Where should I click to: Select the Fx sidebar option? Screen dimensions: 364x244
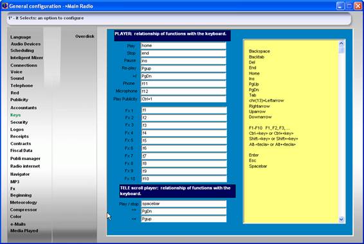click(x=13, y=189)
